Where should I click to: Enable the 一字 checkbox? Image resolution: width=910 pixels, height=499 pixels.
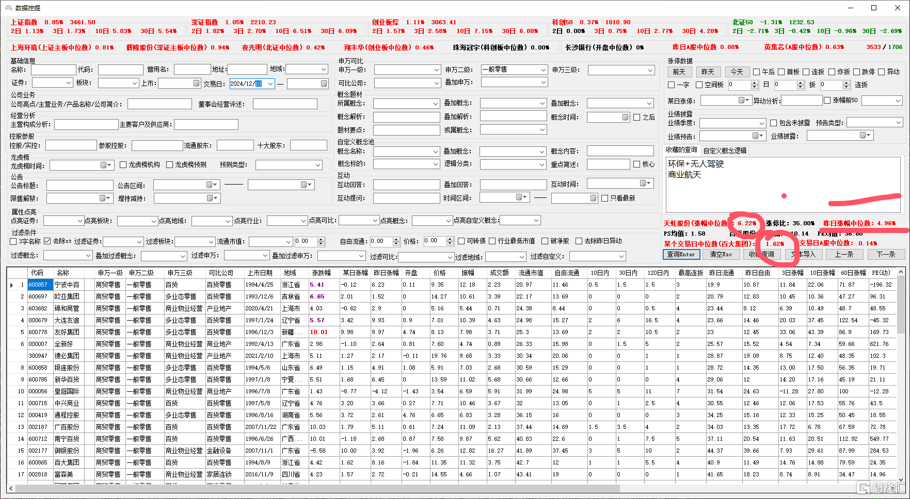coord(672,85)
